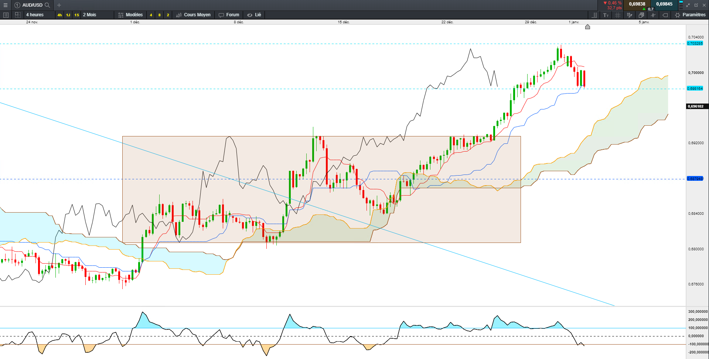This screenshot has height=359, width=709.
Task: Search for another instrument with the magnifier
Action: point(47,5)
